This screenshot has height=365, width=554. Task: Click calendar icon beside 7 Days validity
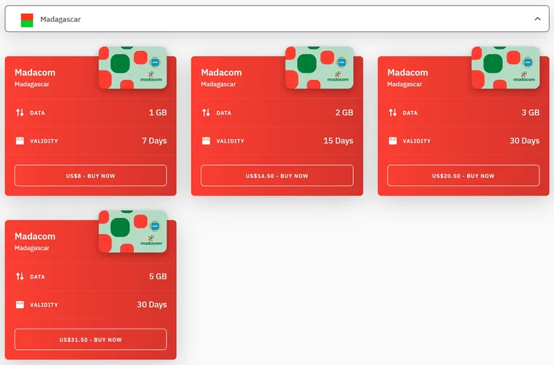(20, 141)
